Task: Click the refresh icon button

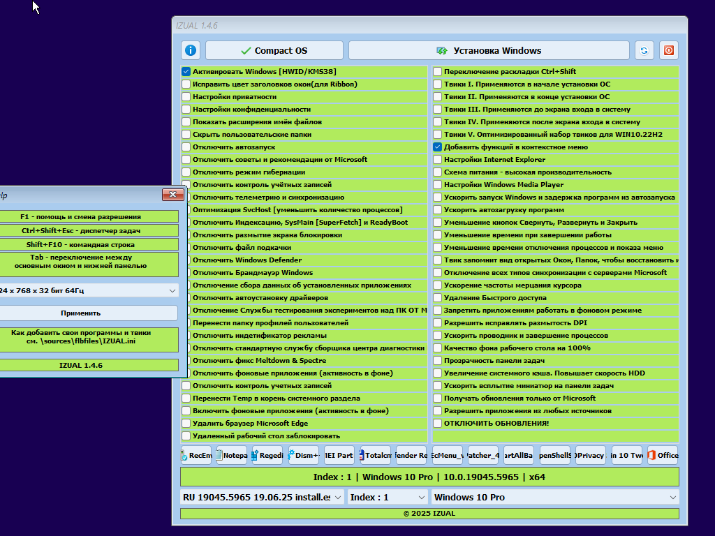Action: tap(644, 50)
